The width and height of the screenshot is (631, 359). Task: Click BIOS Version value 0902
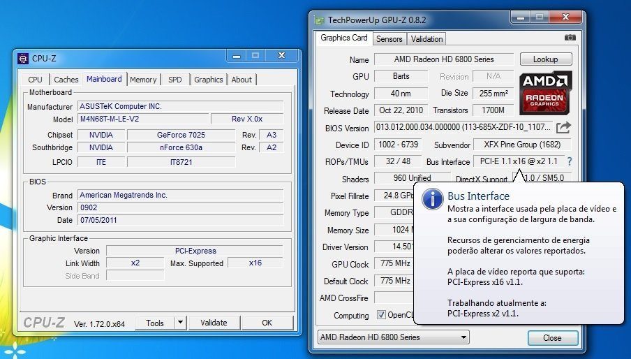click(180, 207)
